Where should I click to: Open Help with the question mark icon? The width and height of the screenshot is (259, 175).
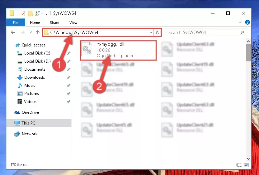coord(248,22)
